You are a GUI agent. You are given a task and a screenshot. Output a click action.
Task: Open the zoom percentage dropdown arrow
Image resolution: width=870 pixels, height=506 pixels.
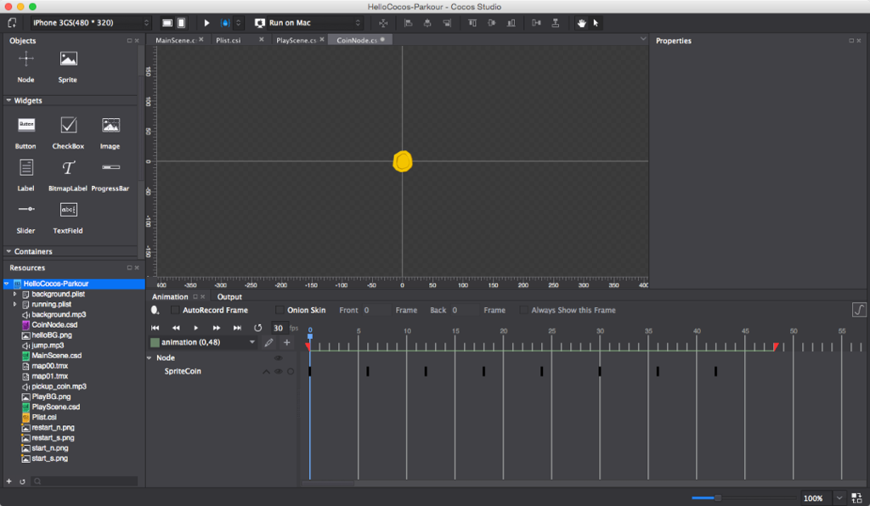point(839,498)
